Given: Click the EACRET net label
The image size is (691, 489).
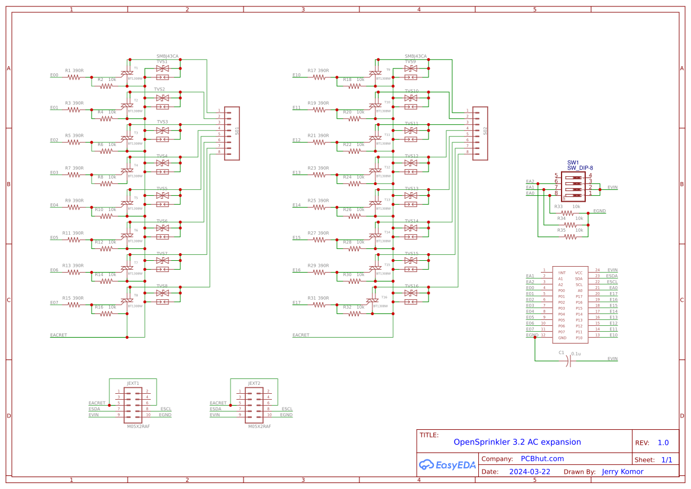Looking at the screenshot, I should pyautogui.click(x=58, y=335).
